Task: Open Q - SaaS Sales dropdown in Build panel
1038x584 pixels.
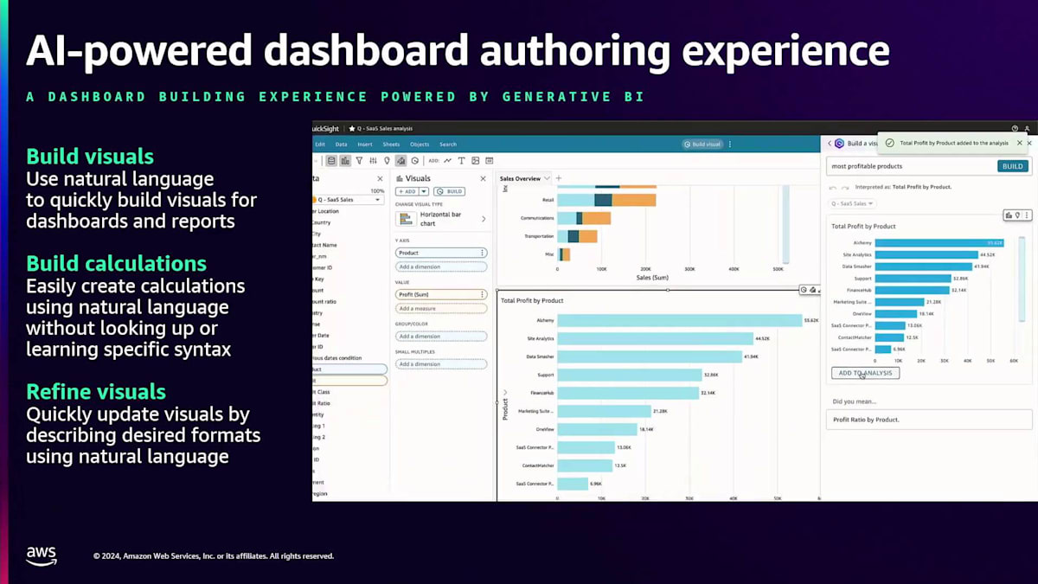Action: (852, 203)
